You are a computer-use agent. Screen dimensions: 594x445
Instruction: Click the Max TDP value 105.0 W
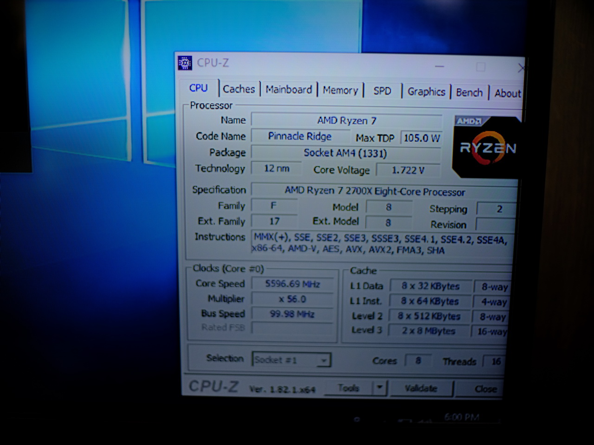421,138
